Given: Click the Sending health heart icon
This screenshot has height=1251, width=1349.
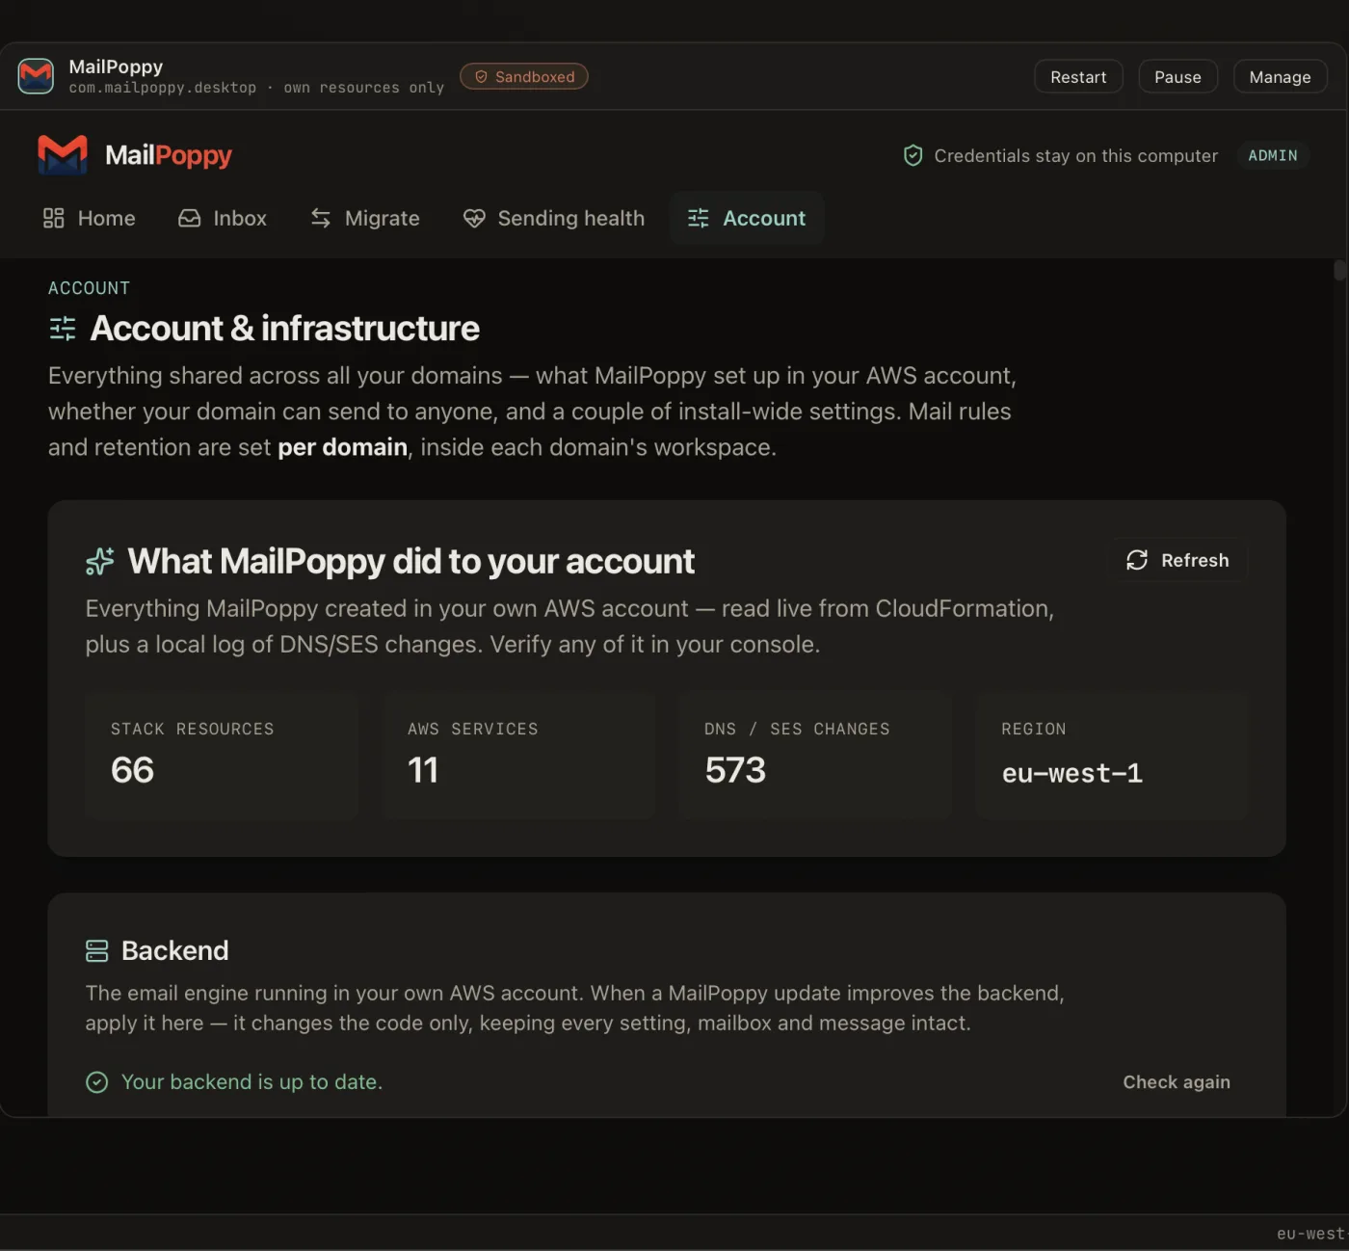Looking at the screenshot, I should (x=474, y=218).
